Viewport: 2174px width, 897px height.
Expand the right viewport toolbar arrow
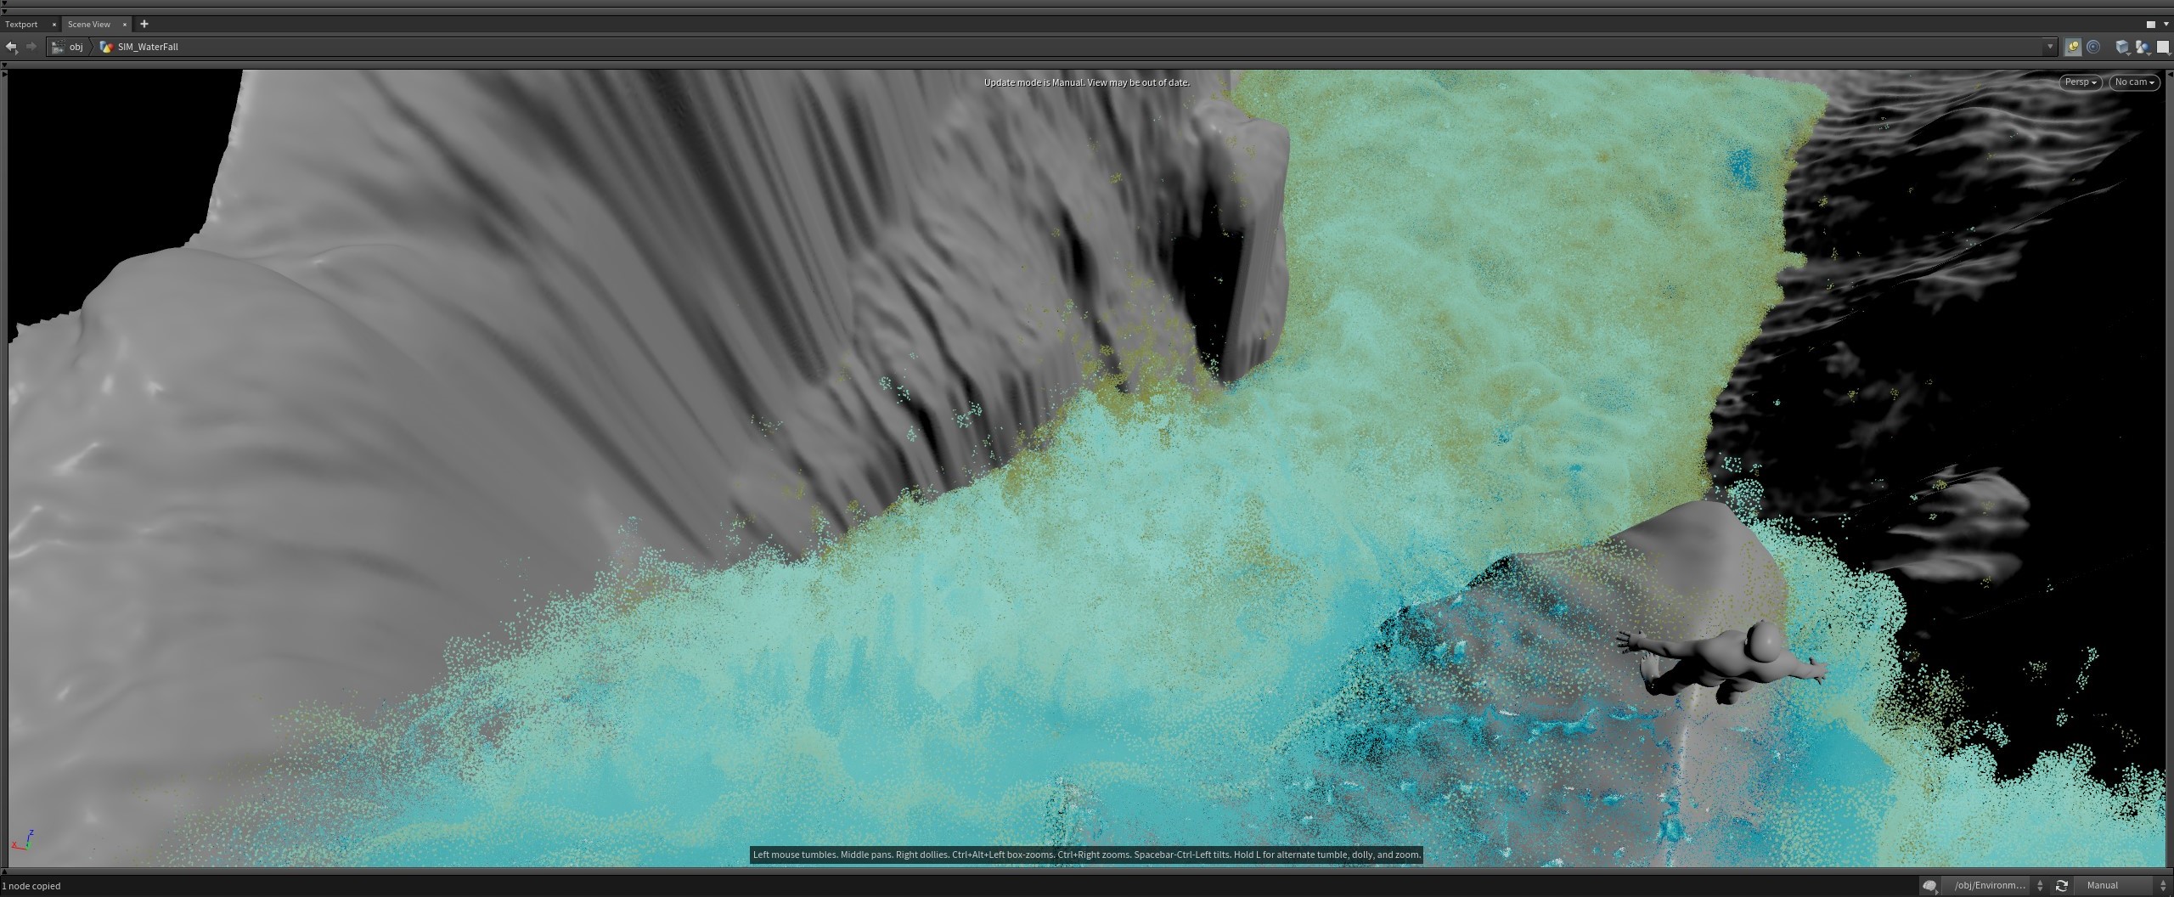(2170, 75)
